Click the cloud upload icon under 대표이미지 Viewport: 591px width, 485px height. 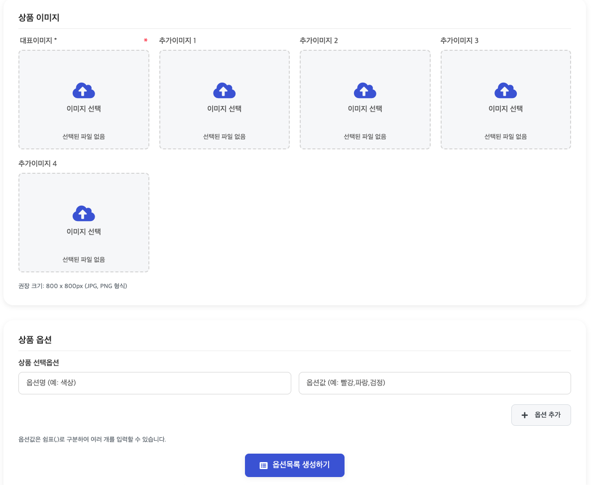[84, 91]
